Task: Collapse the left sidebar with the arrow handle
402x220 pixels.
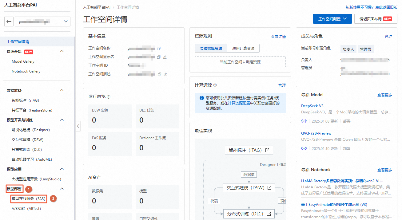Action: click(x=78, y=126)
